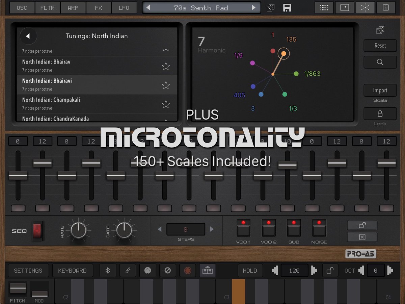Open Bluetooth MIDI icon
405x304 pixels.
coord(108,271)
